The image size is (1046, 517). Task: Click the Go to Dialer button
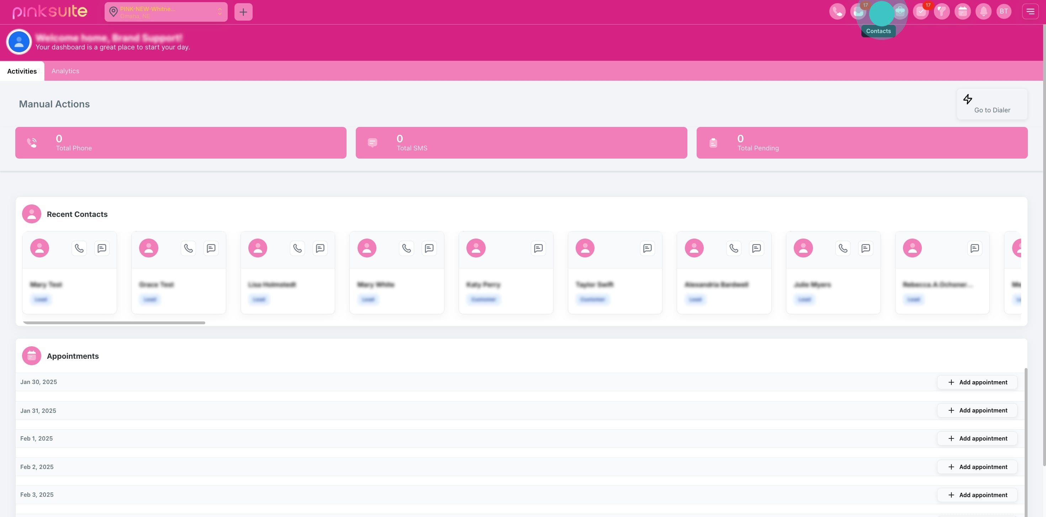click(992, 104)
